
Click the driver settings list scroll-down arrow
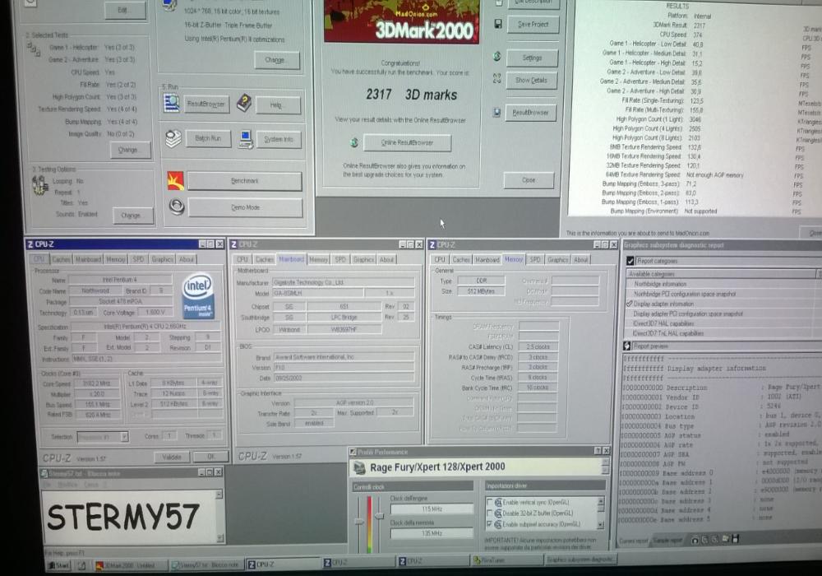point(601,525)
